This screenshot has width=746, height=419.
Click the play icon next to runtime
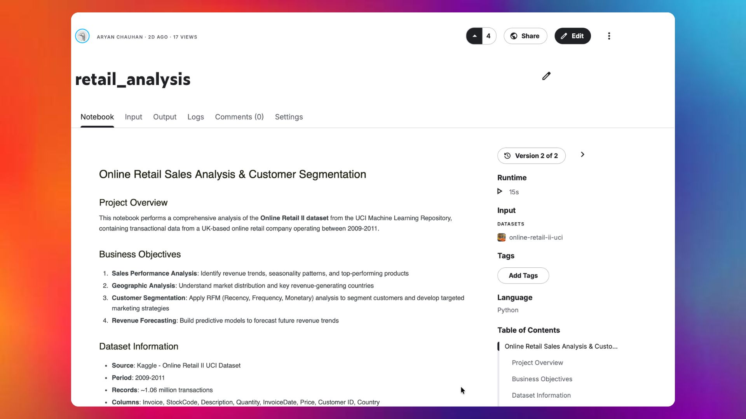(500, 191)
